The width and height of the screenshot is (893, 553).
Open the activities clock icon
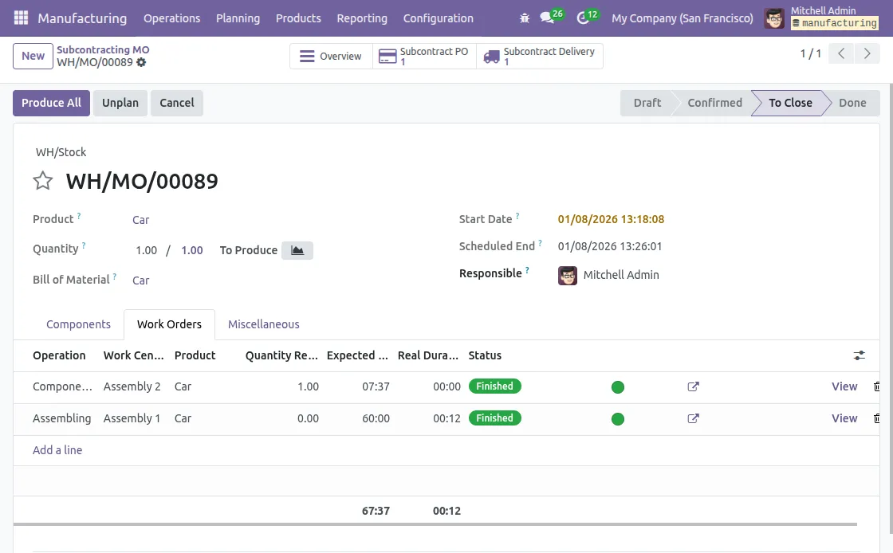[584, 18]
